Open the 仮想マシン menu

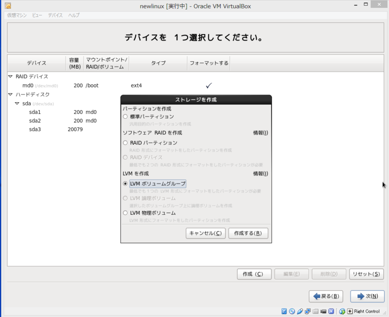[x=17, y=15]
